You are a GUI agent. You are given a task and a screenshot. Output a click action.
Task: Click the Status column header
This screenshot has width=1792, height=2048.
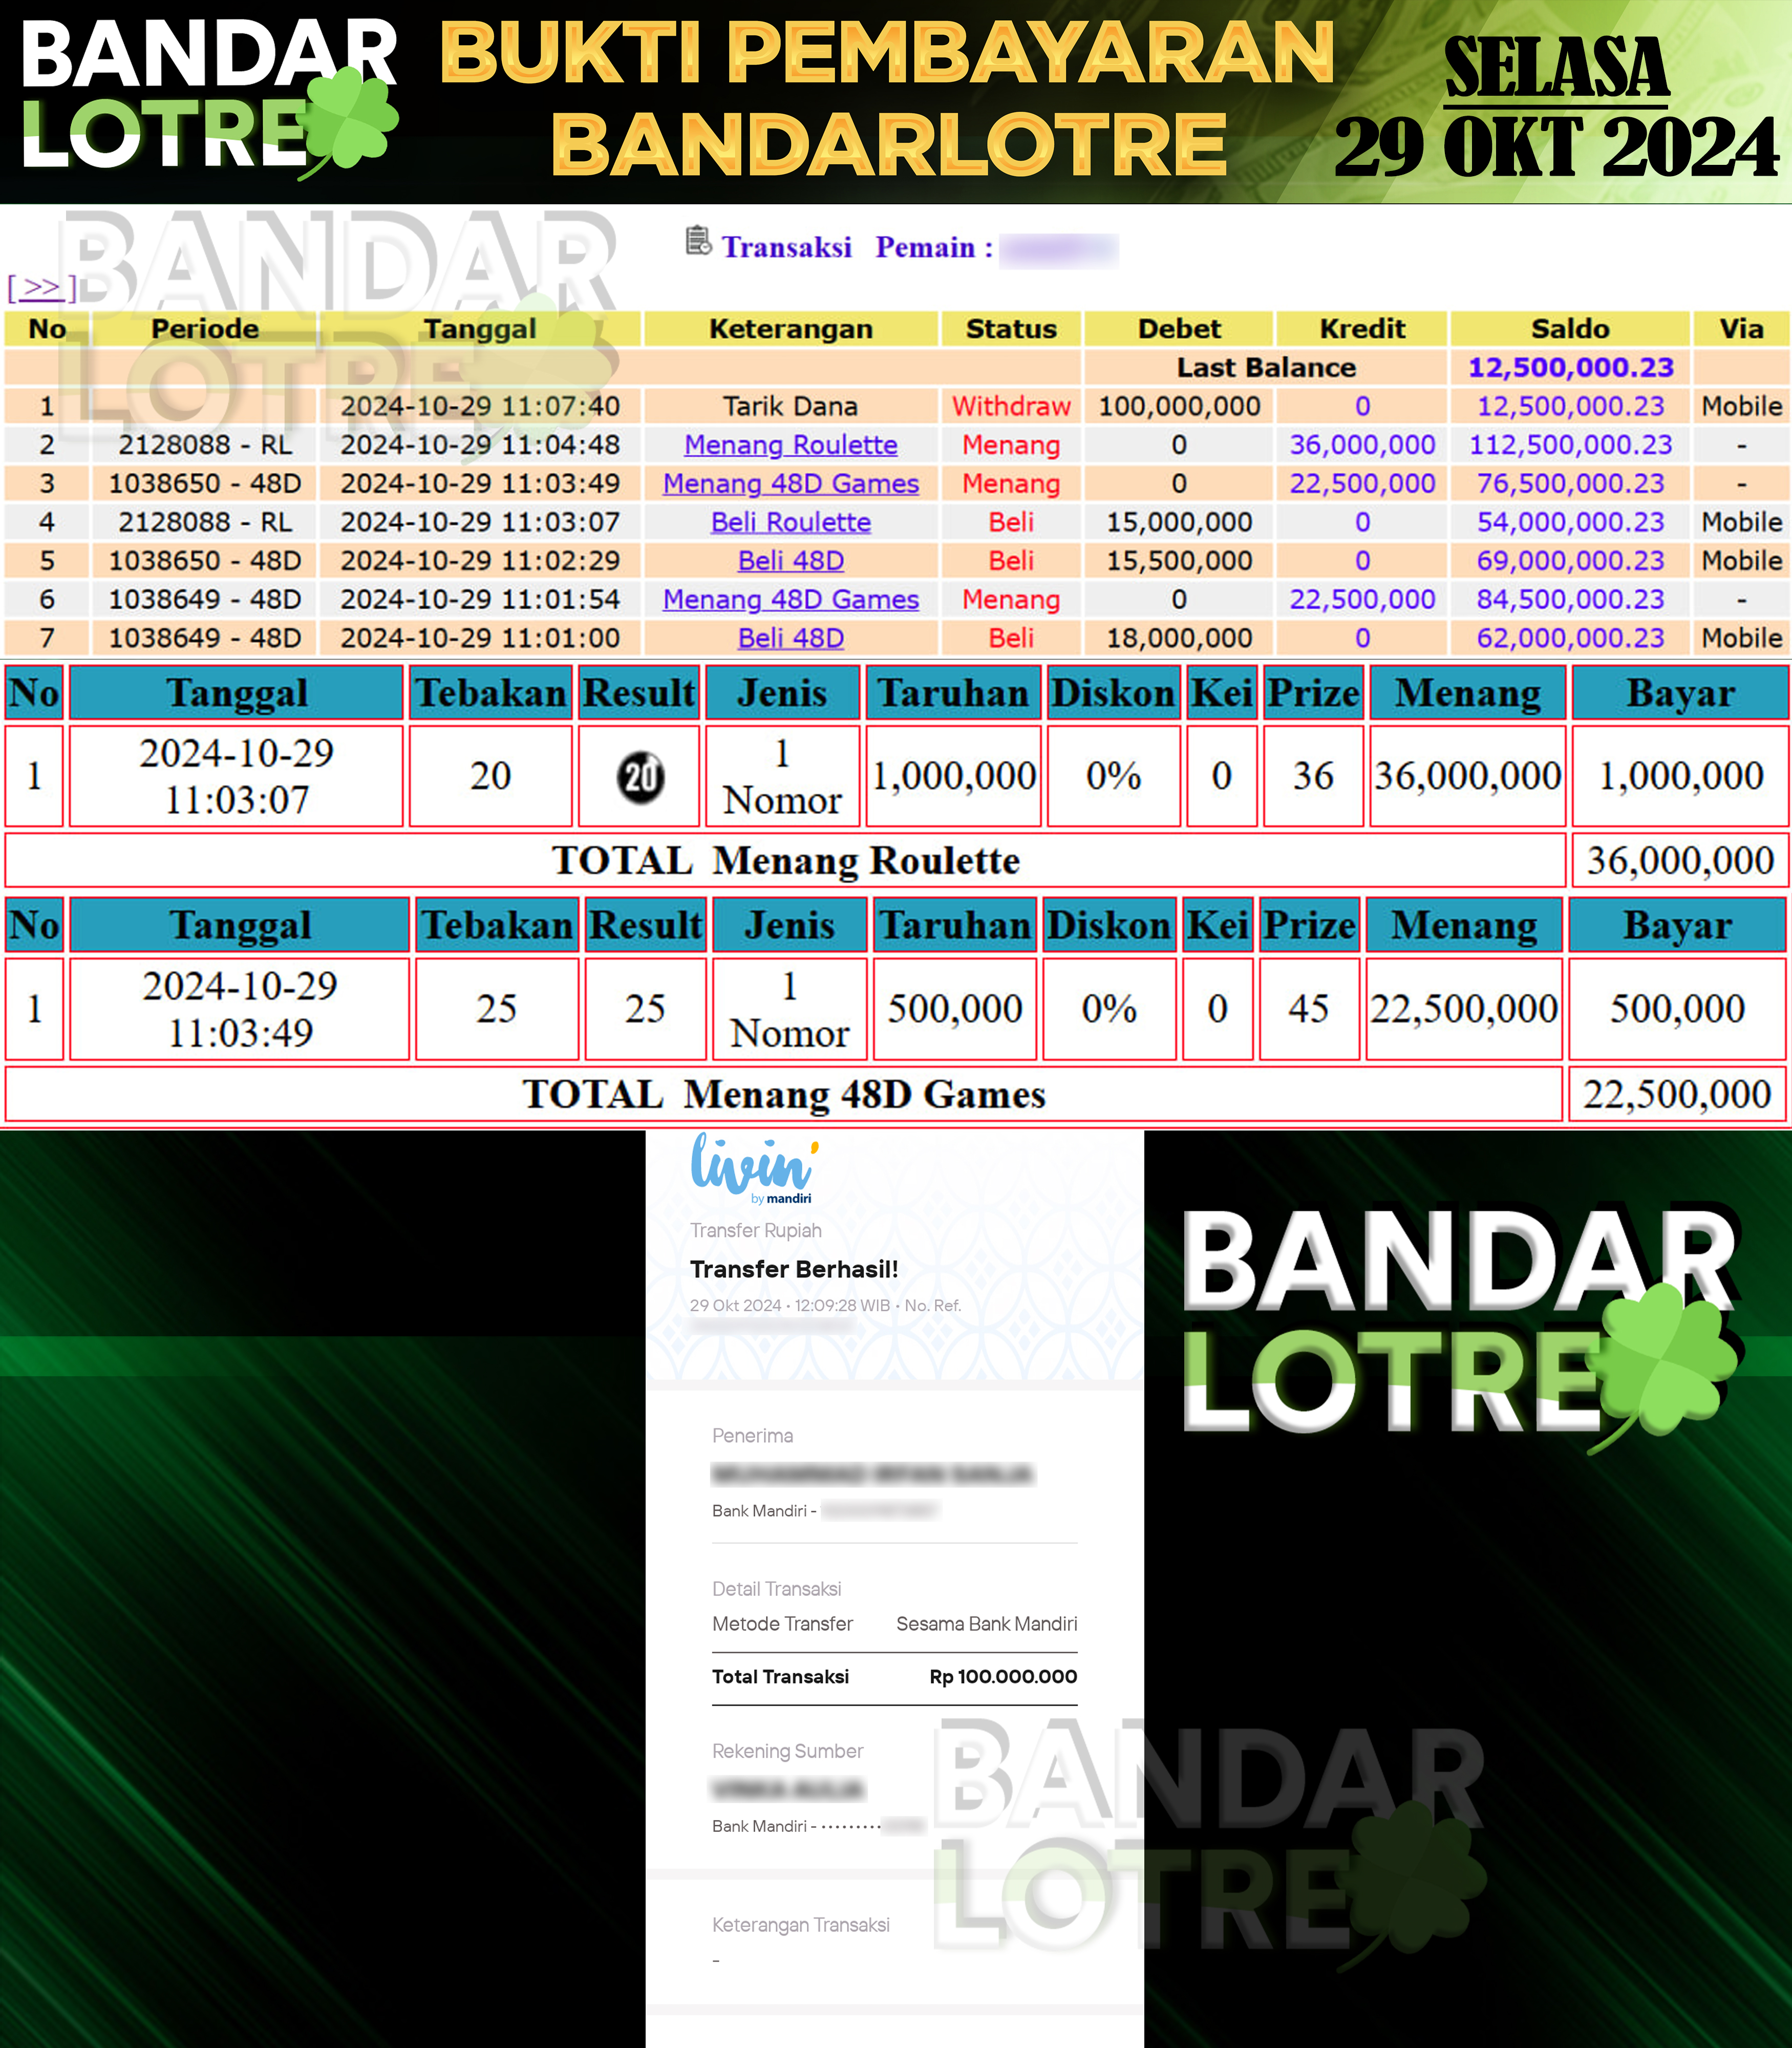pyautogui.click(x=1011, y=329)
